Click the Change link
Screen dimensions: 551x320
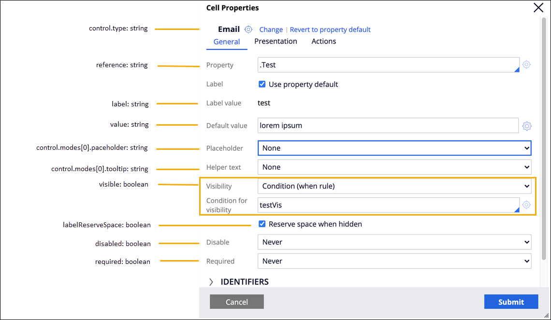point(271,29)
